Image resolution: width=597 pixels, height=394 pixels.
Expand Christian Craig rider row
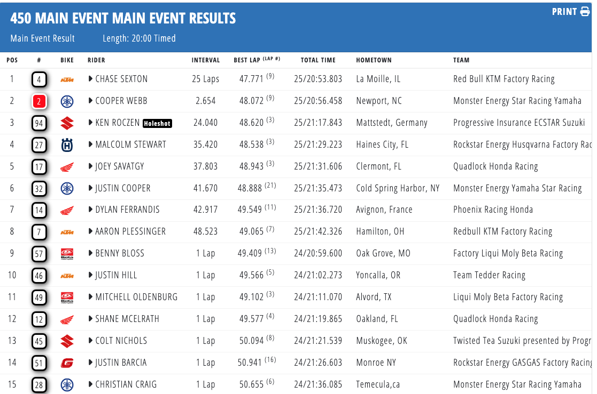pyautogui.click(x=90, y=384)
